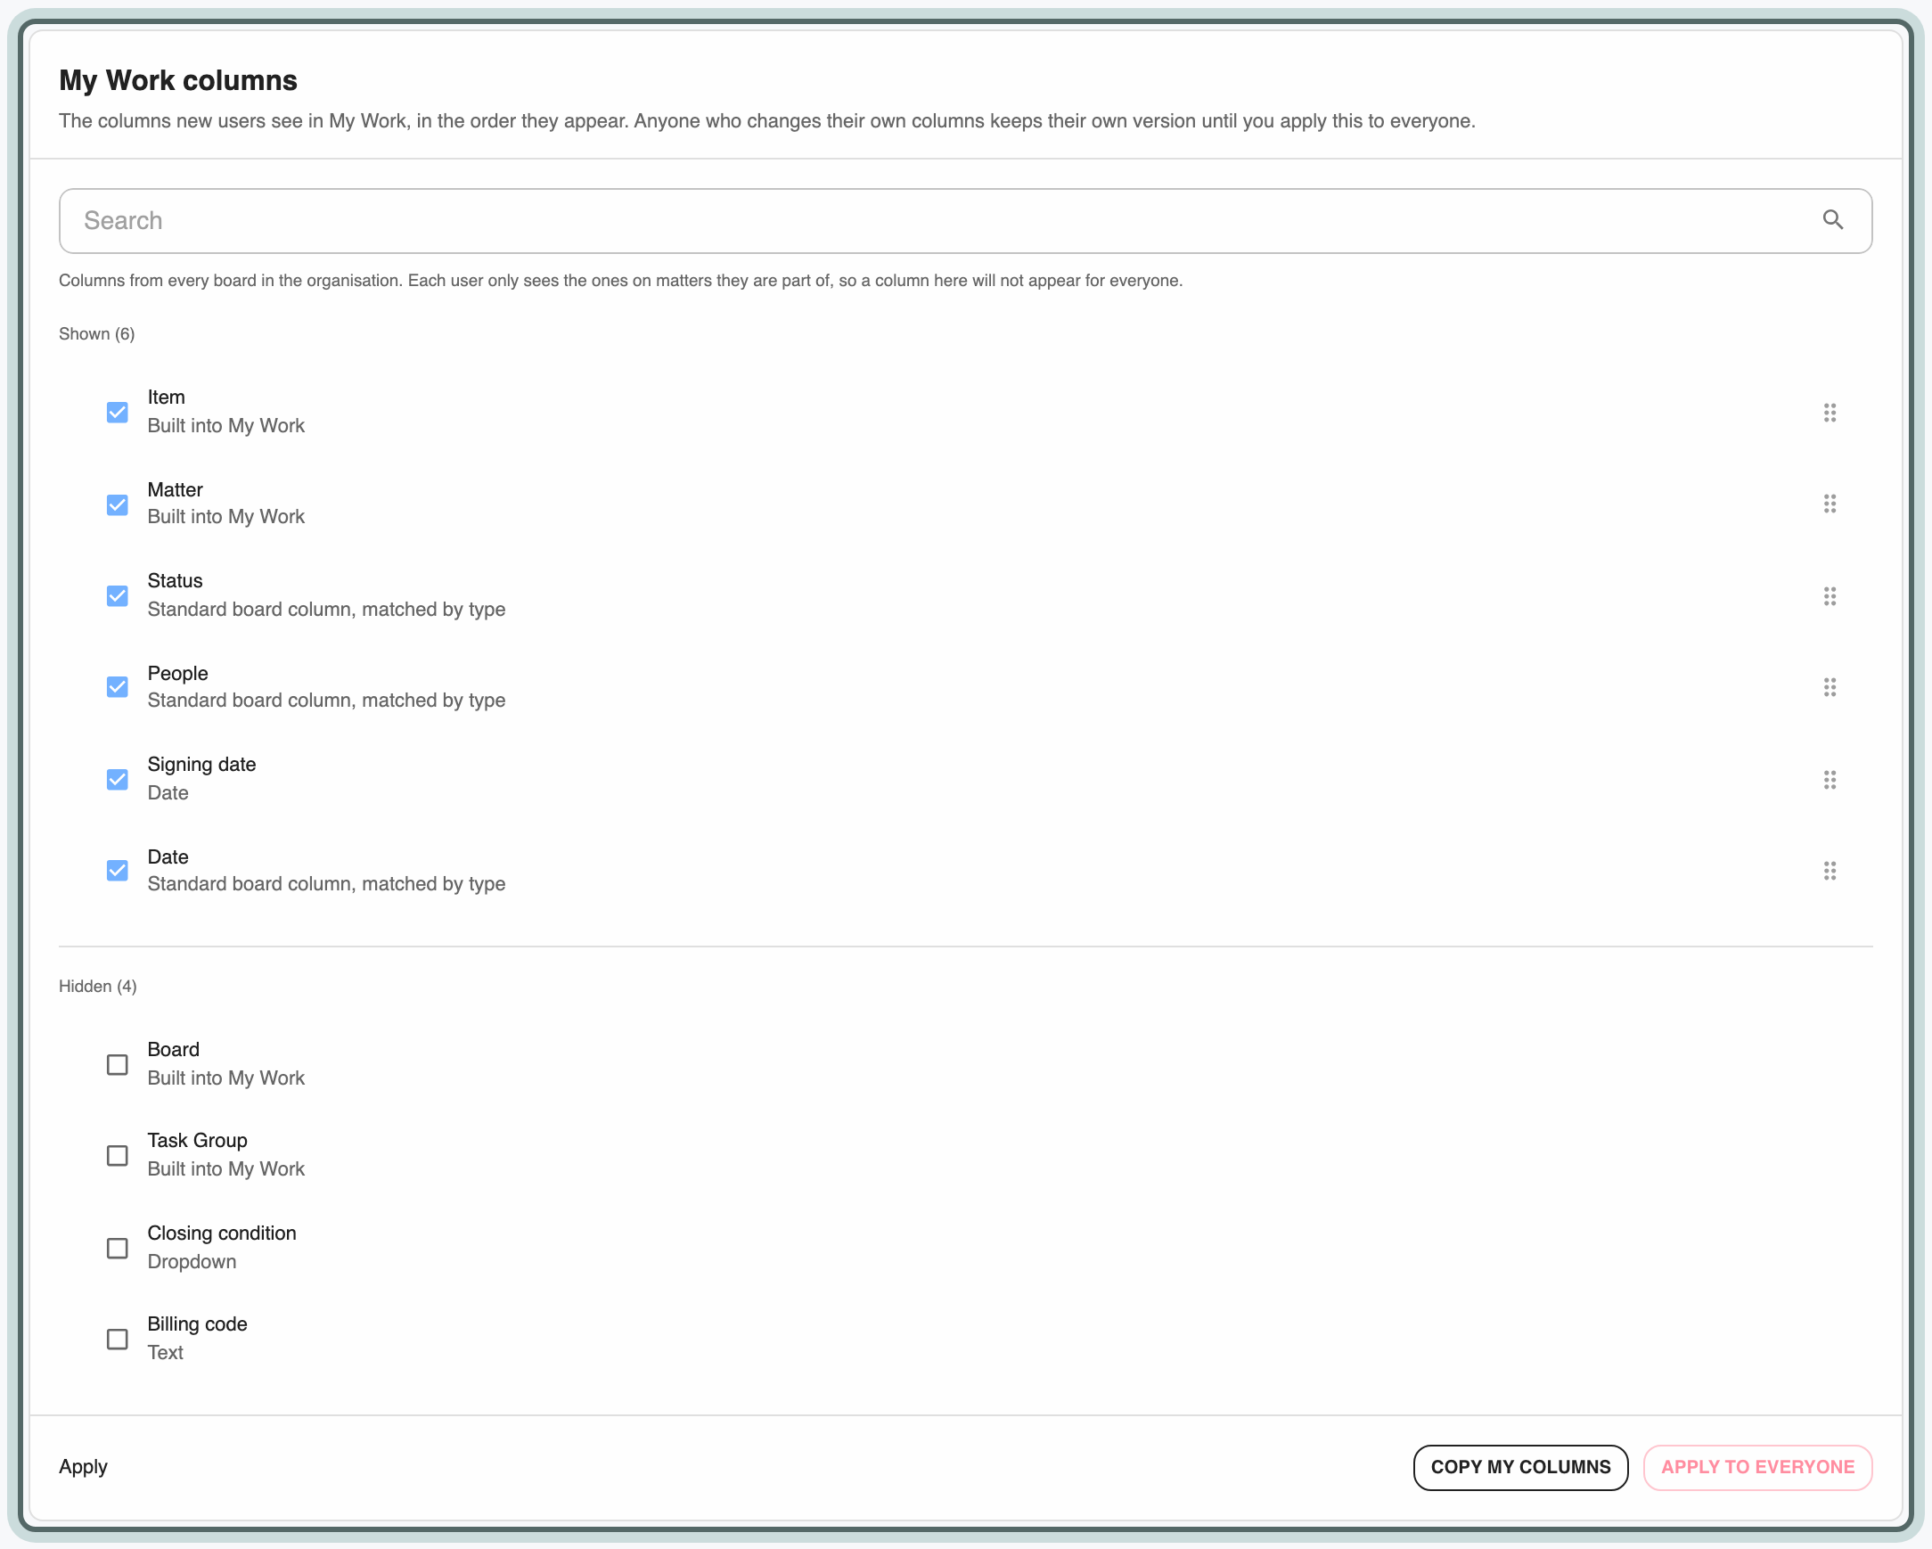Image resolution: width=1932 pixels, height=1549 pixels.
Task: Click the Copy My Columns button
Action: 1520,1467
